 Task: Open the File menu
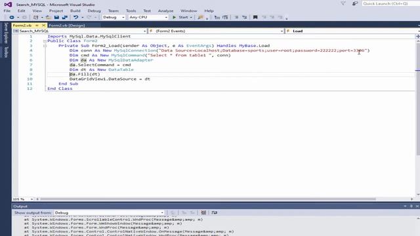point(7,10)
